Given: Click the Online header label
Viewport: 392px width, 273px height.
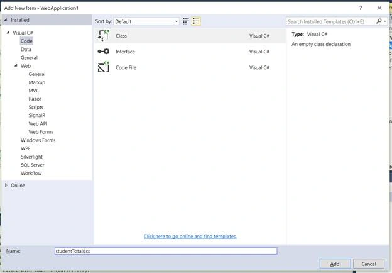Looking at the screenshot, I should [18, 186].
